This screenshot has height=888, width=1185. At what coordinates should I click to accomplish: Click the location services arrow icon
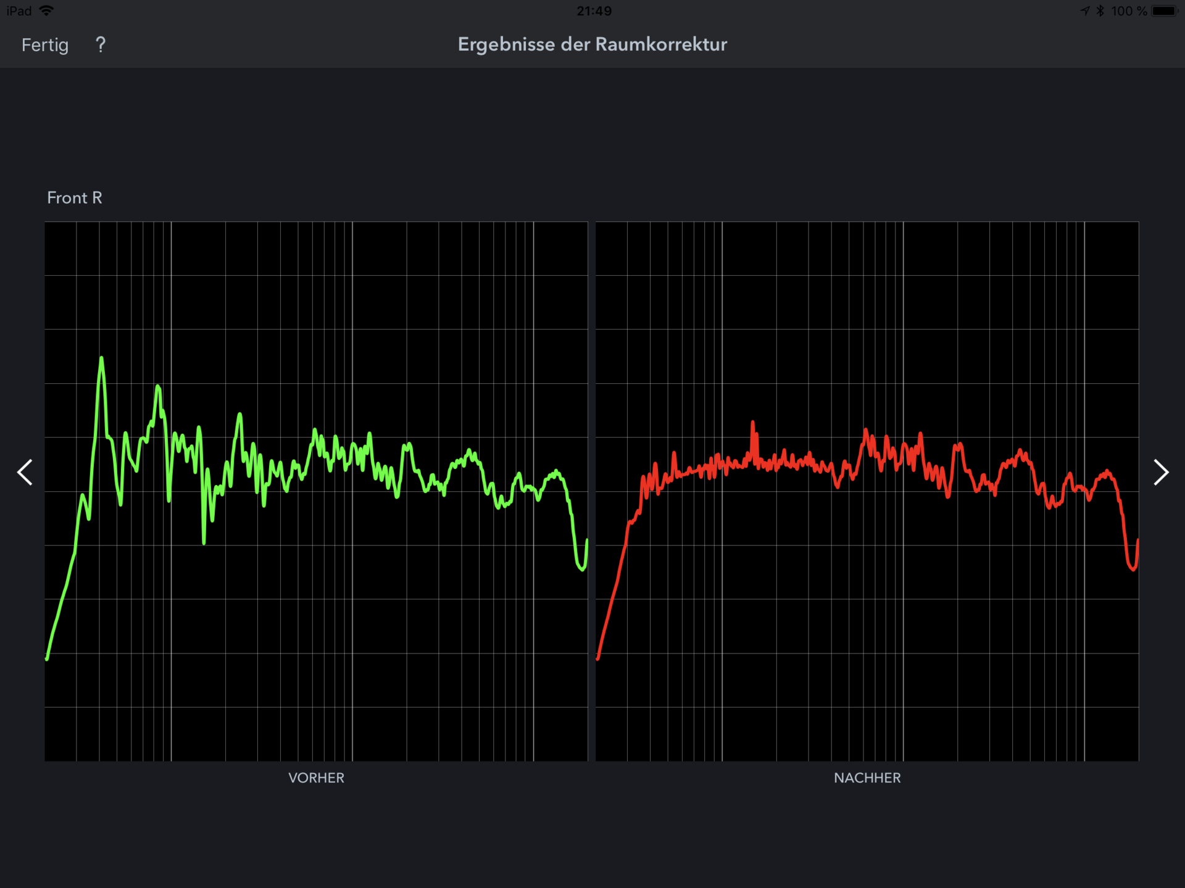1085,10
